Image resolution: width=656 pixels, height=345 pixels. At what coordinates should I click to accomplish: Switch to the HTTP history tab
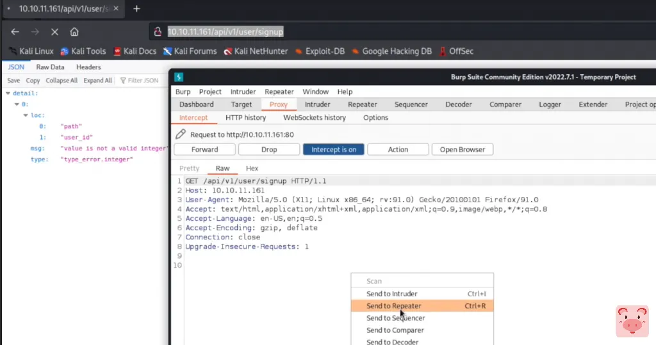tap(245, 118)
